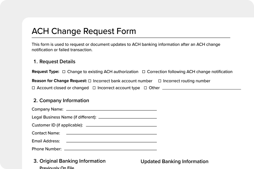The height and width of the screenshot is (169, 254).
Task: Select 'Incorrect bank account number' checkbox
Action: pos(90,81)
